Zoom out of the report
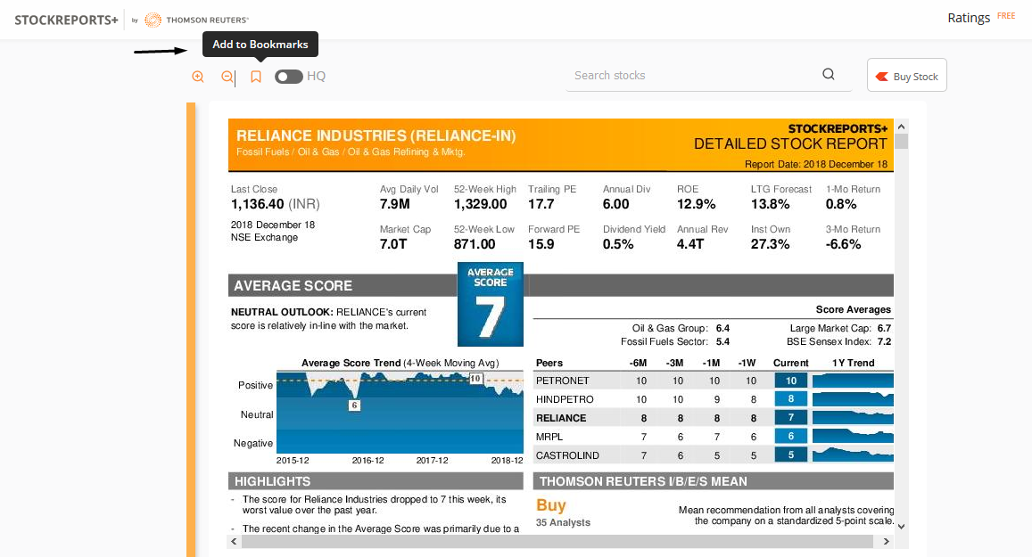This screenshot has width=1032, height=557. point(227,77)
